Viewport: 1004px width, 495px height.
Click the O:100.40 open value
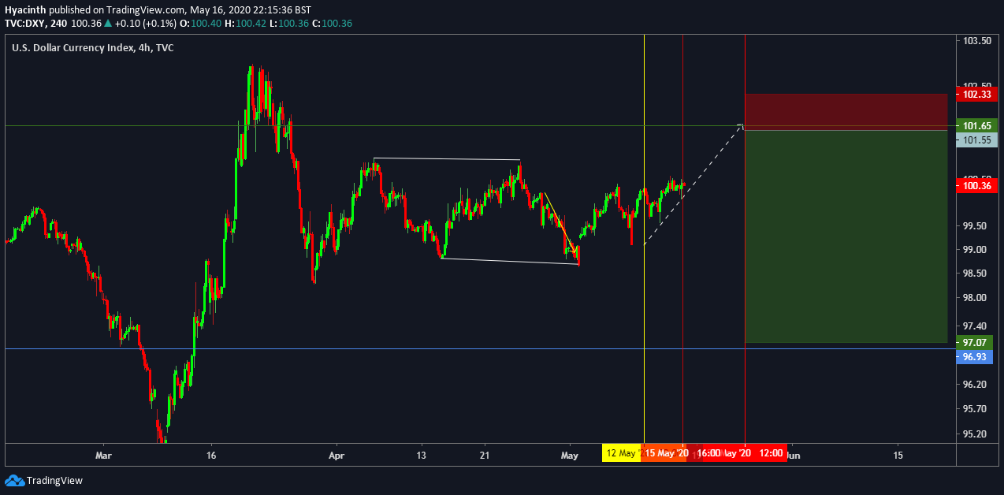[201, 24]
